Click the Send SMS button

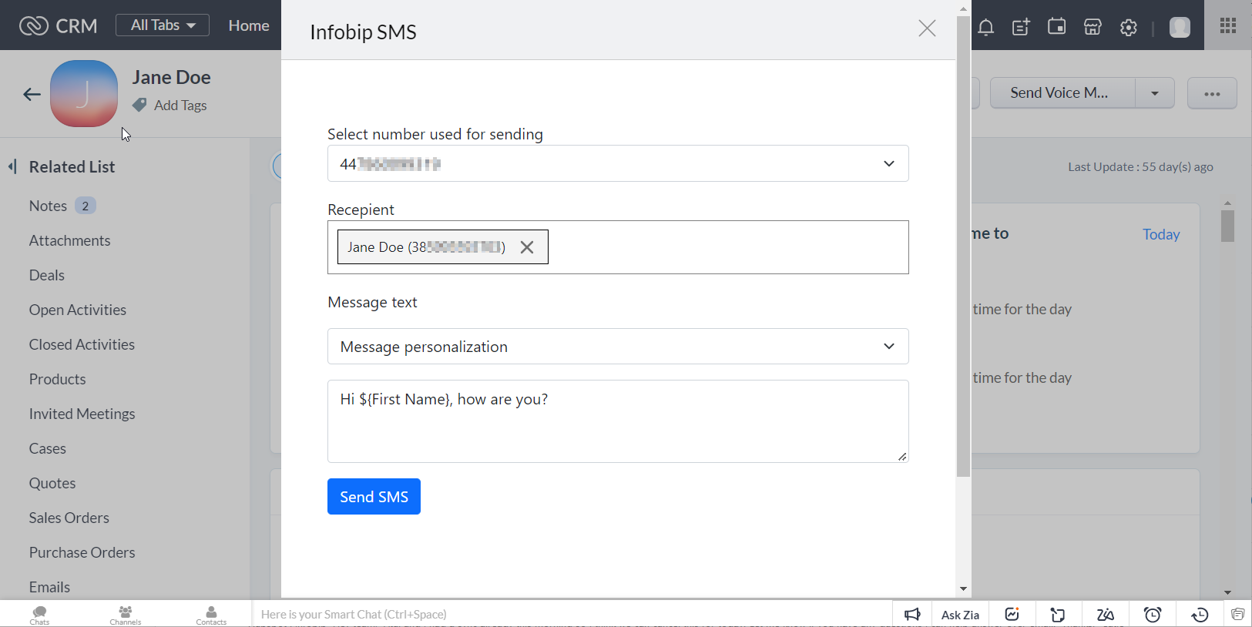(374, 497)
